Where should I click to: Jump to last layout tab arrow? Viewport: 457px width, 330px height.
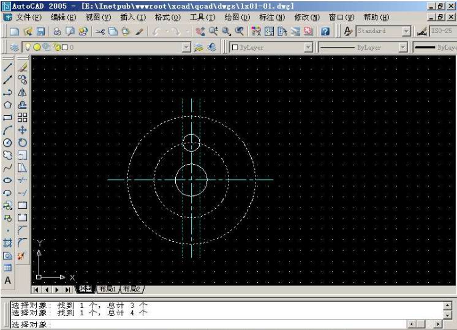(67, 290)
